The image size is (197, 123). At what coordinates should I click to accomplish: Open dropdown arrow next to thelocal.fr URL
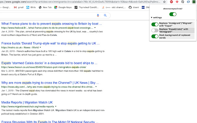[95, 28]
